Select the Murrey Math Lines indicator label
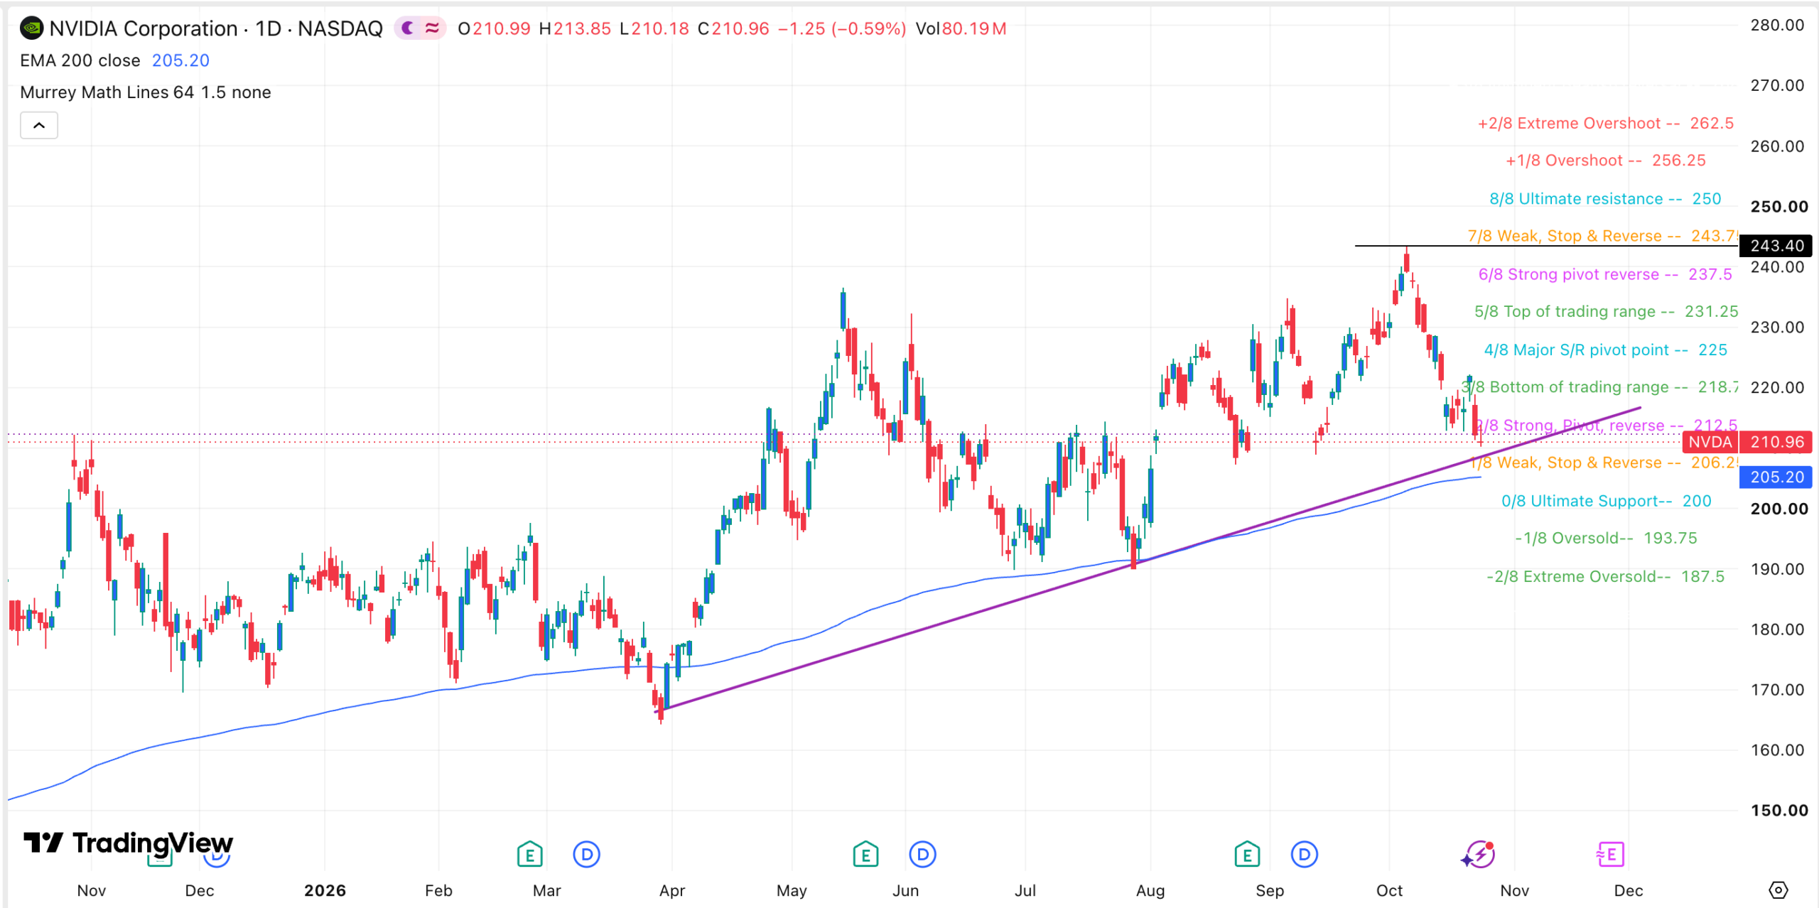This screenshot has height=908, width=1819. point(145,92)
